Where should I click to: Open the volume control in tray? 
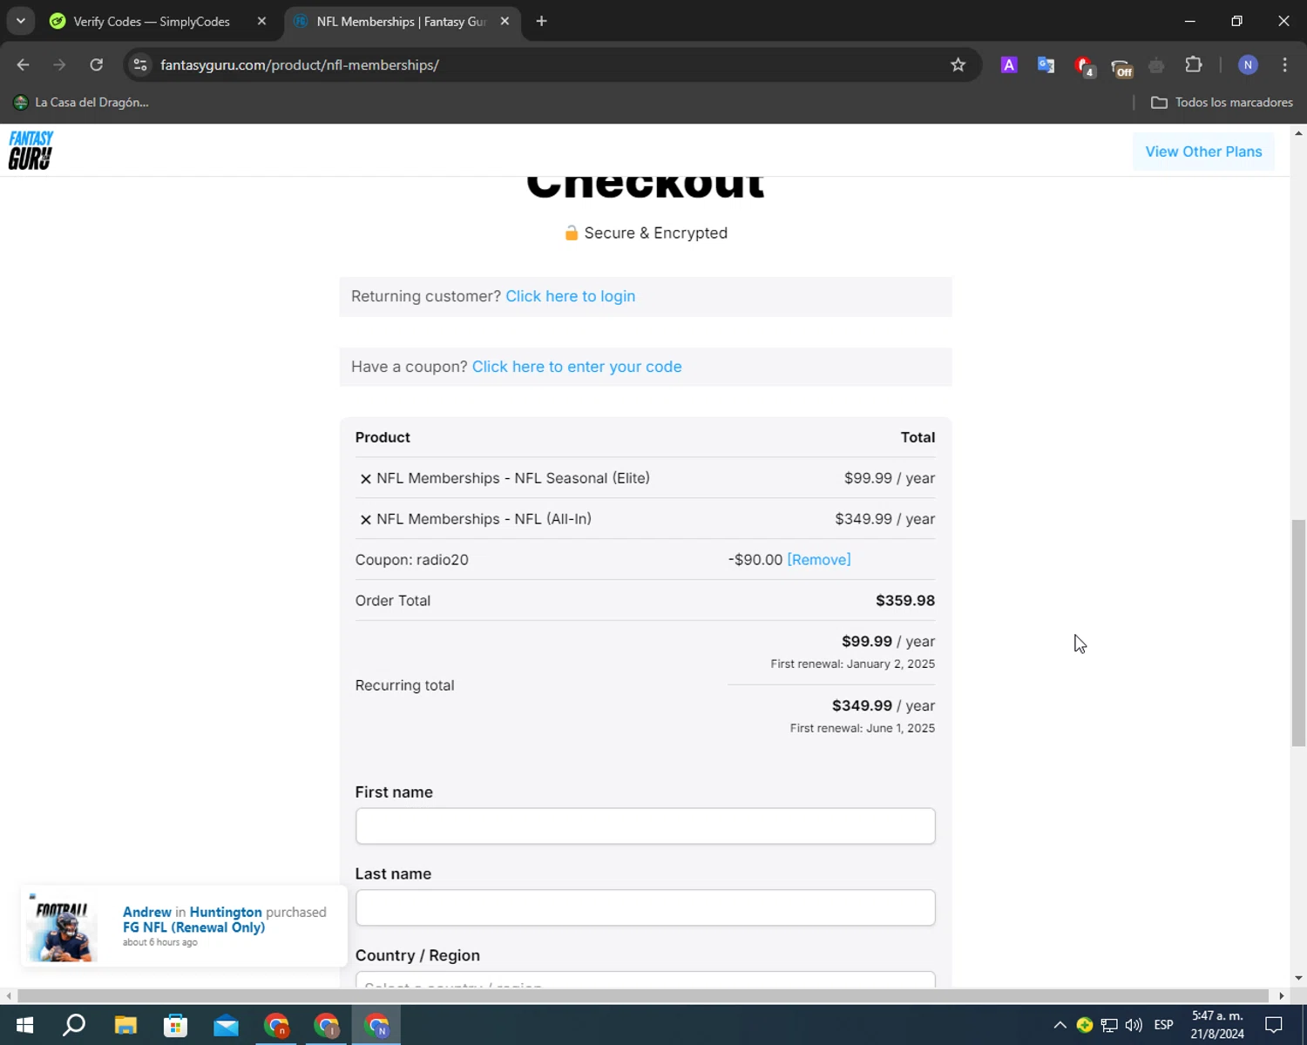click(x=1134, y=1025)
